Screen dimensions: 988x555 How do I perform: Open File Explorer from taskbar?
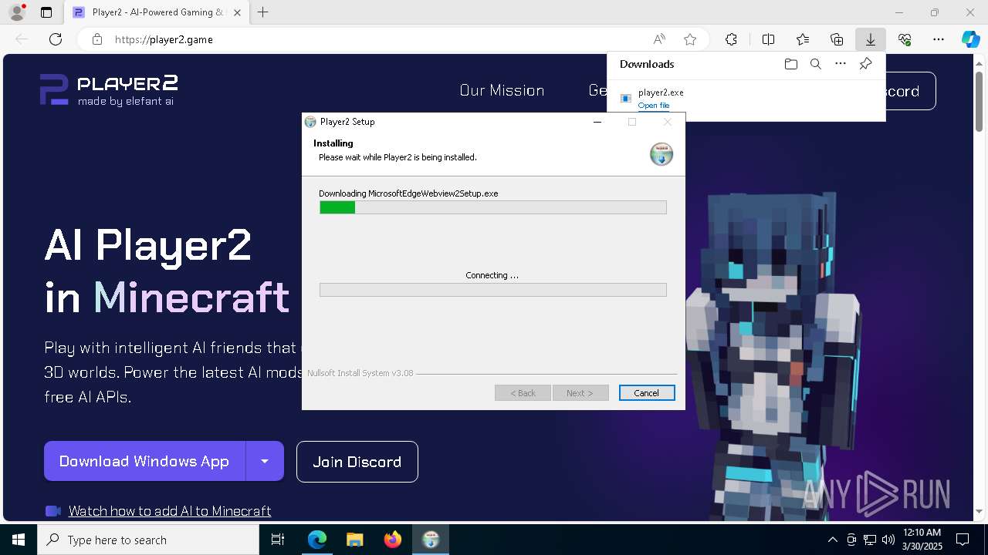coord(355,540)
